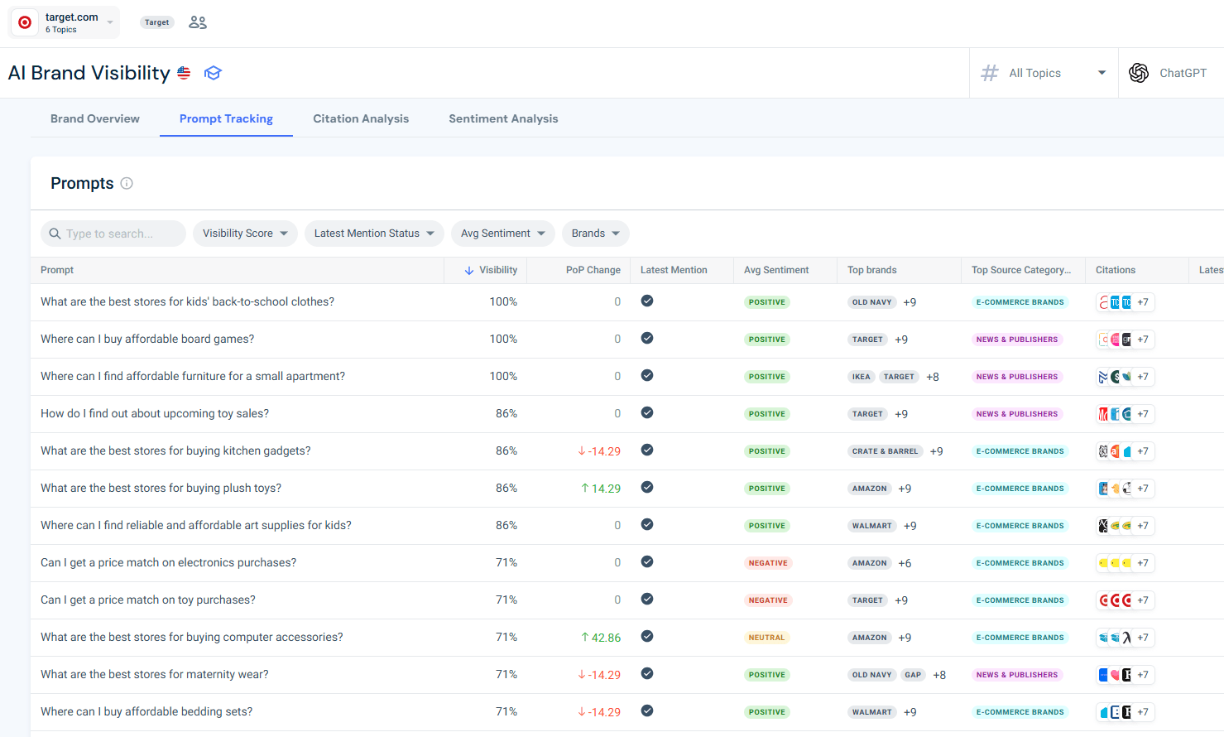Go to the Citation Analysis tab

point(361,118)
